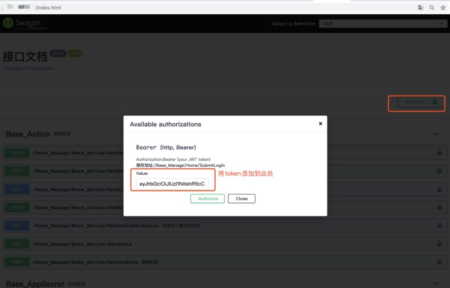
Task: Click the browser translate icon
Action: [x=420, y=8]
